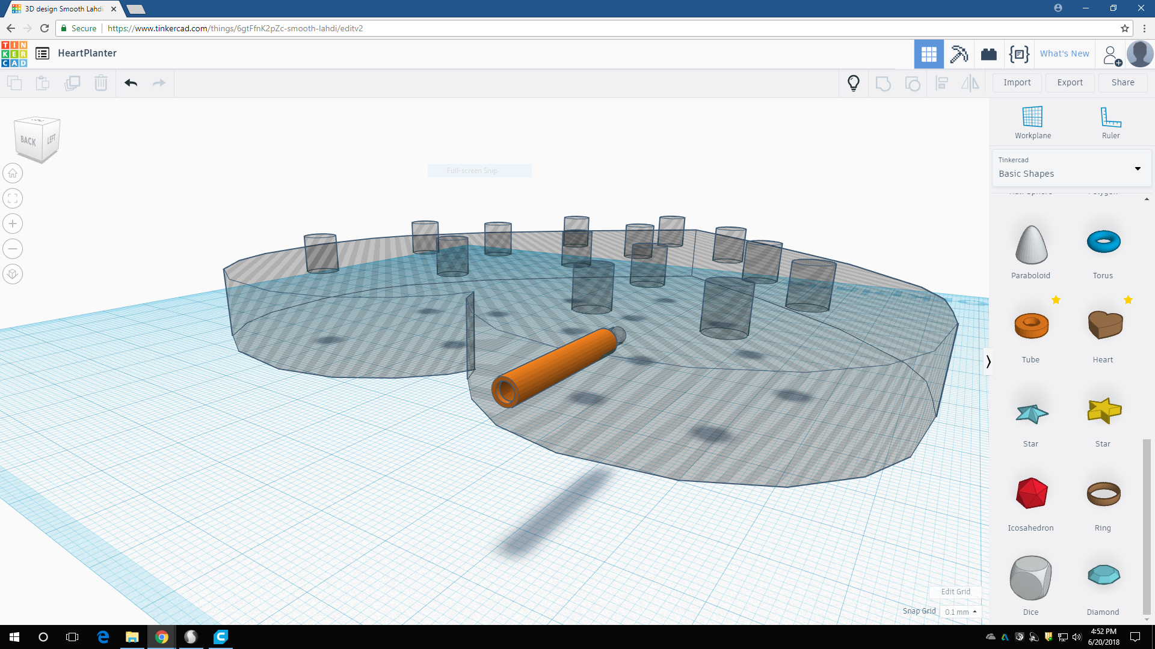Image resolution: width=1155 pixels, height=649 pixels.
Task: Click browser Back arrow
Action: click(10, 28)
